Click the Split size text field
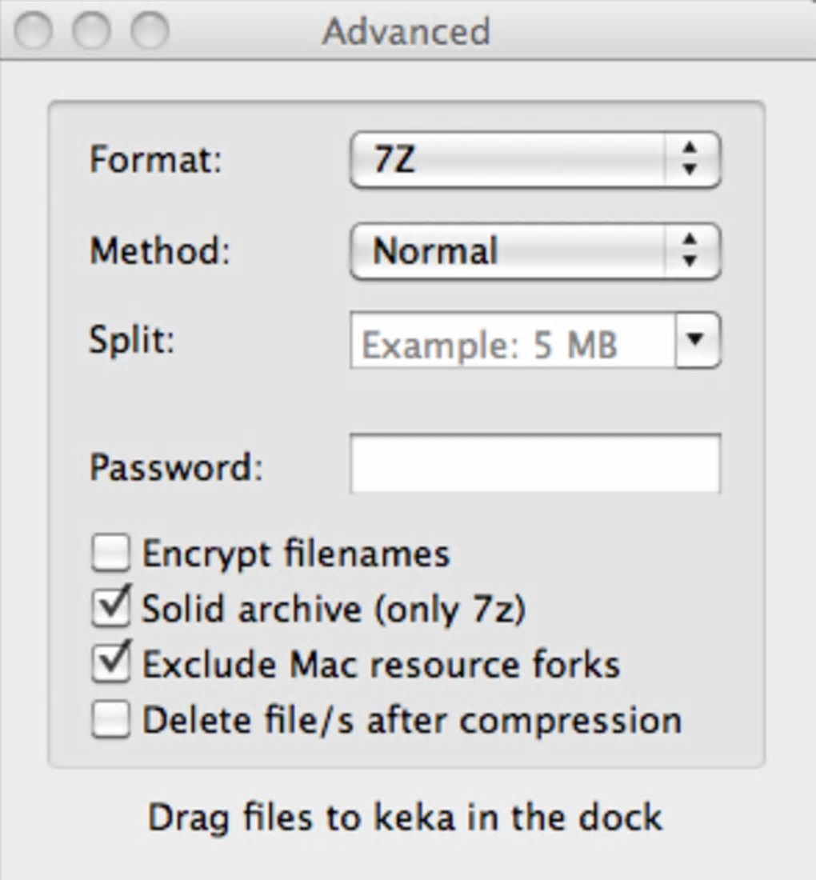Image resolution: width=816 pixels, height=880 pixels. coord(512,342)
